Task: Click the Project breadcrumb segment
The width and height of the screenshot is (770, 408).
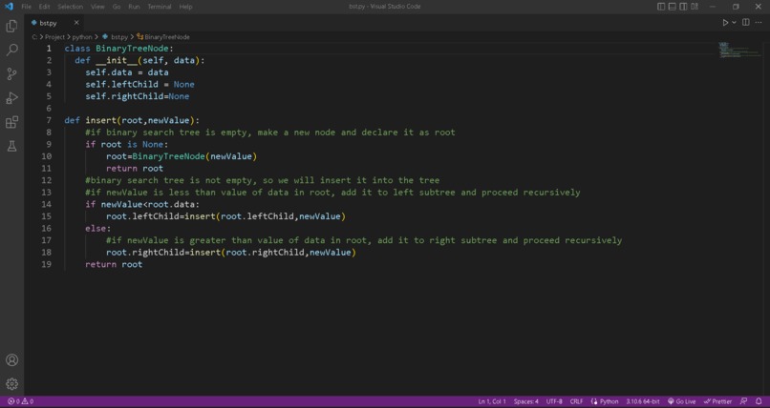Action: [54, 37]
